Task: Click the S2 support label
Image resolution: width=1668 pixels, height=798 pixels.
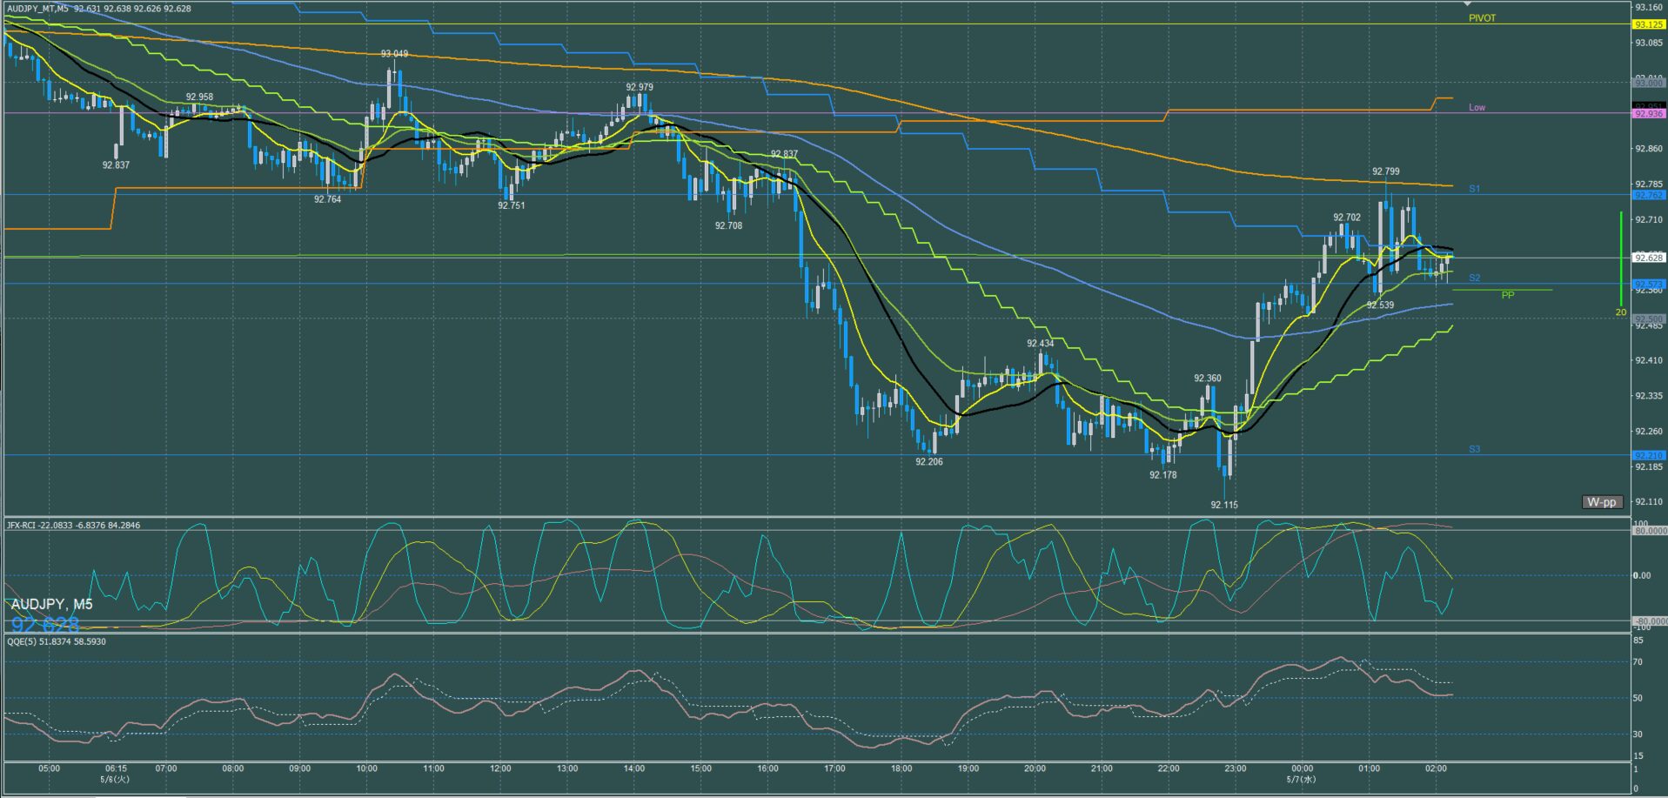Action: click(1474, 278)
